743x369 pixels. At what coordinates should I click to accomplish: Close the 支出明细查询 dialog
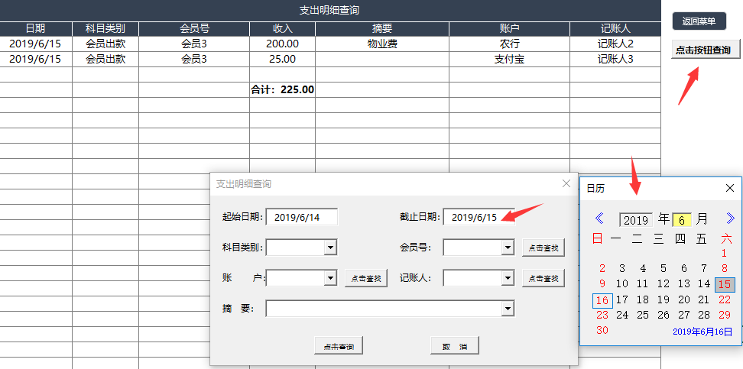(x=566, y=183)
